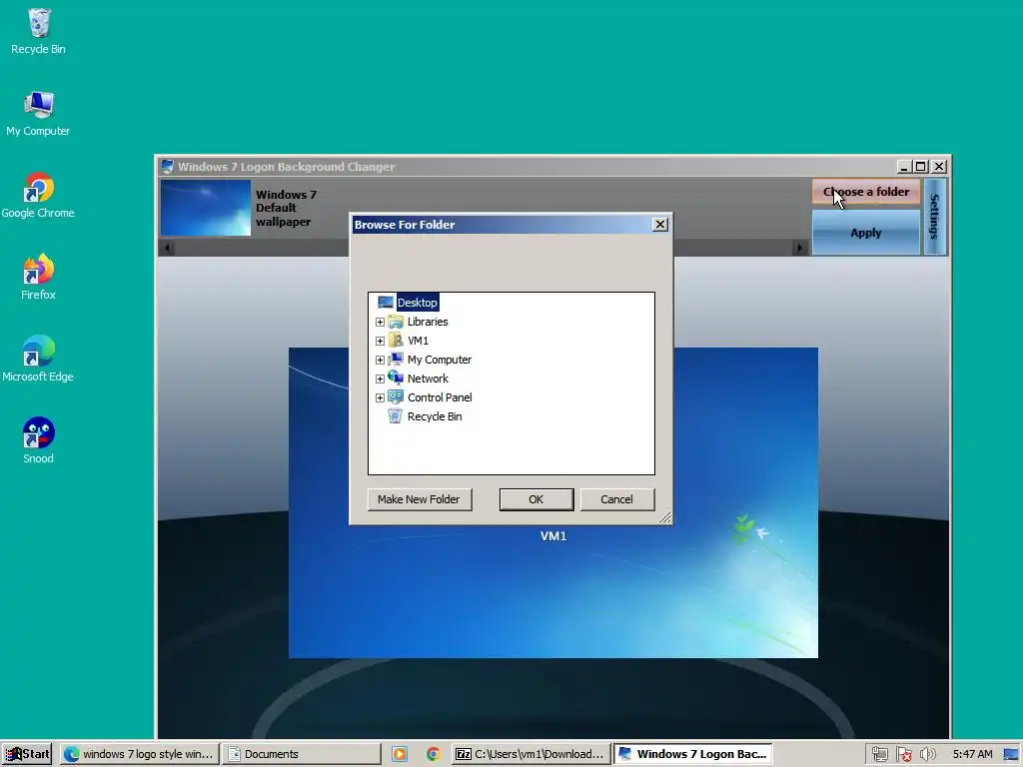Click the resize grip of Browse dialog
The width and height of the screenshot is (1023, 767).
[x=664, y=517]
